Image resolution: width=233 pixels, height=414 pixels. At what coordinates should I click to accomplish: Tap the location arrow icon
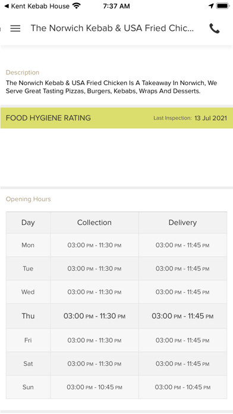tap(211, 6)
